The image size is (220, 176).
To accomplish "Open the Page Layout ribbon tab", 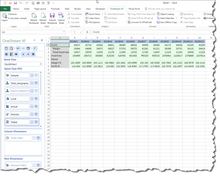I will [x=40, y=9].
